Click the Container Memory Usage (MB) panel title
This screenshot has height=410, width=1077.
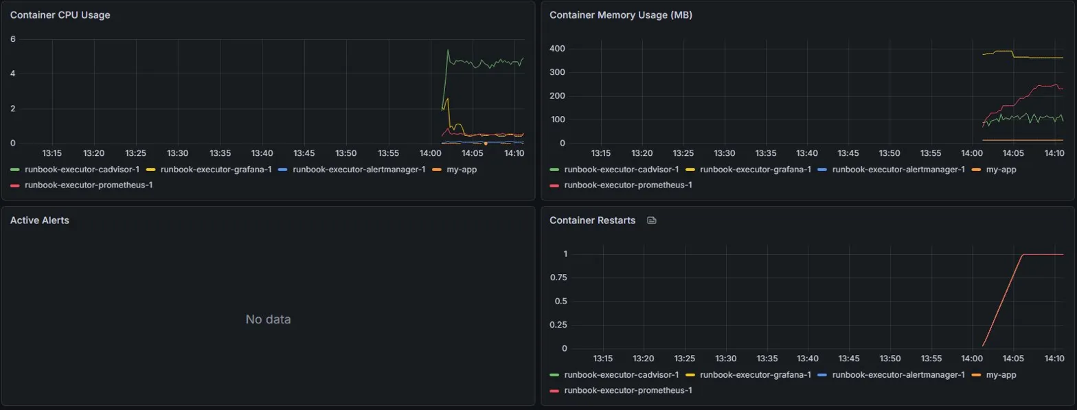pyautogui.click(x=621, y=15)
